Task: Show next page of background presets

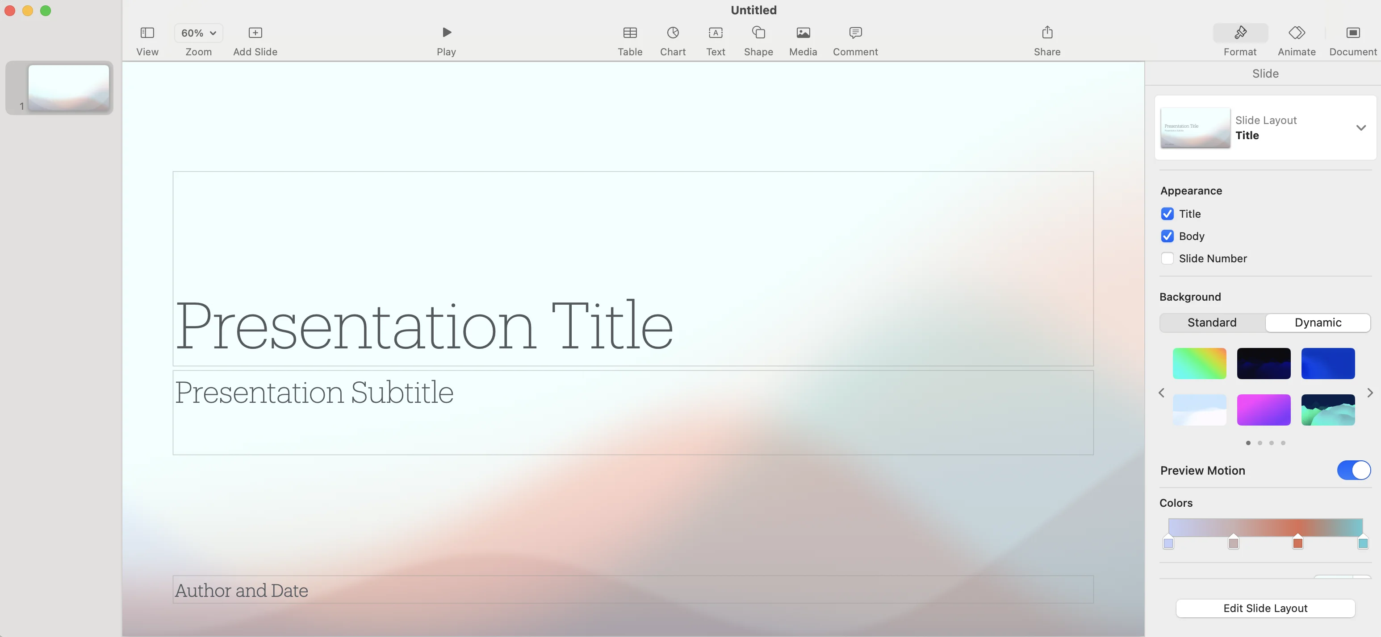Action: (1370, 393)
